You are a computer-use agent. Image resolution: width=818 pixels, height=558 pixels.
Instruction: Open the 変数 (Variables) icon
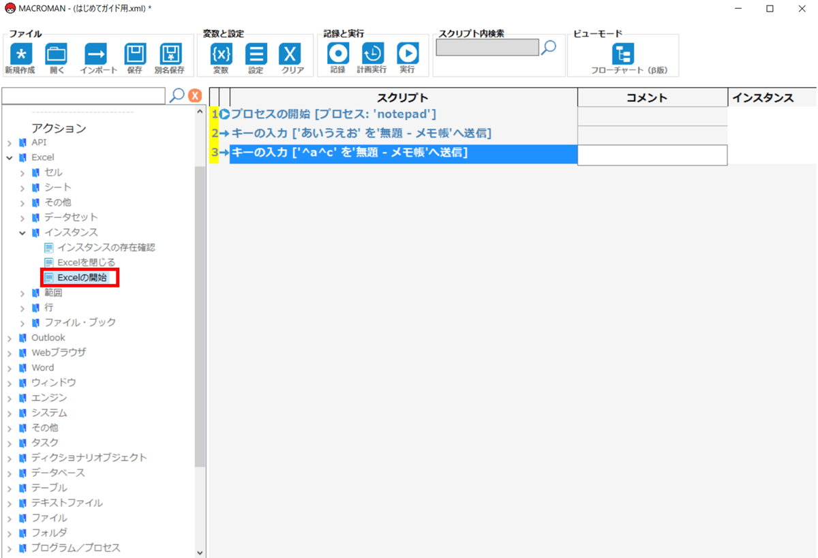pos(221,54)
